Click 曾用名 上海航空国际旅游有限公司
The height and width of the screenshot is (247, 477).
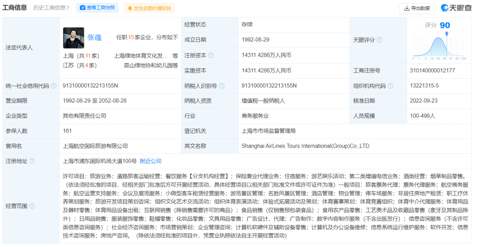95,146
